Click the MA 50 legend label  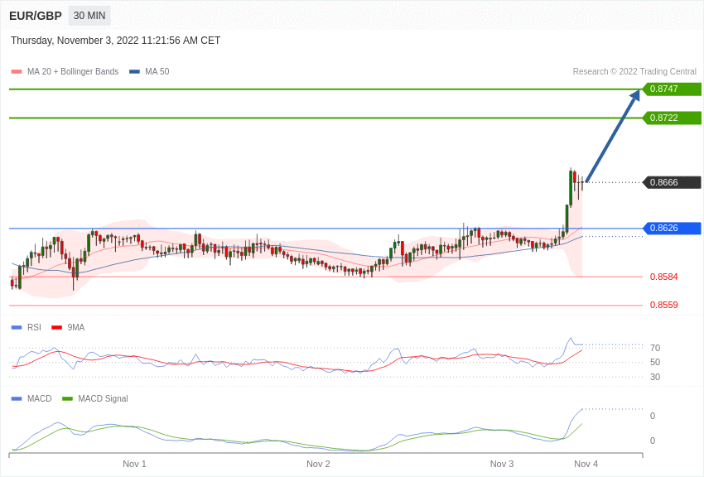click(157, 71)
